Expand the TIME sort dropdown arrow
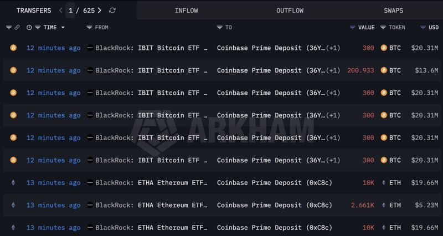Viewport: 443px width, 236px height. tap(63, 28)
